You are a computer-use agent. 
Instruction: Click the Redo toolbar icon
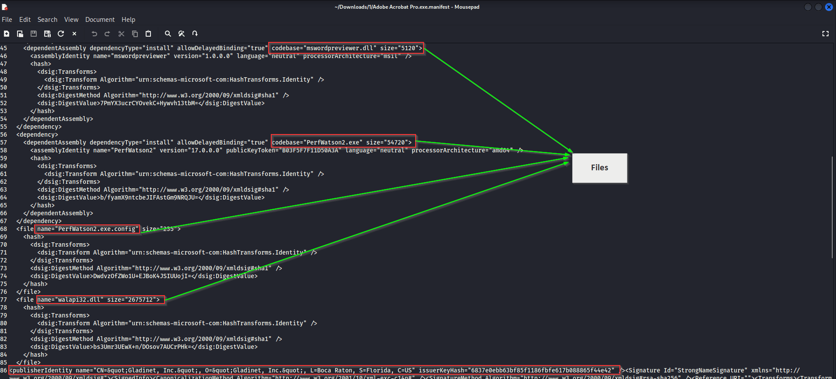click(108, 34)
